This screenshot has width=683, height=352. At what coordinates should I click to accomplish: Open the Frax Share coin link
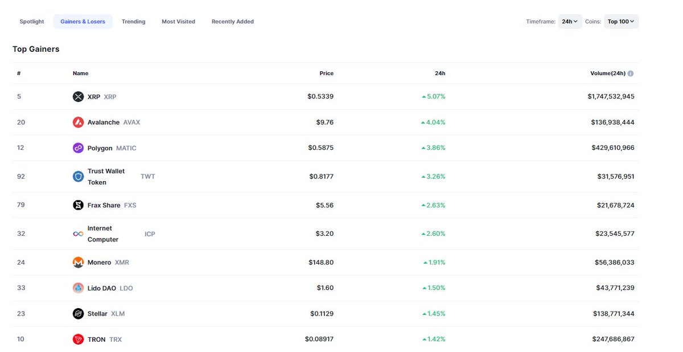[x=104, y=205]
